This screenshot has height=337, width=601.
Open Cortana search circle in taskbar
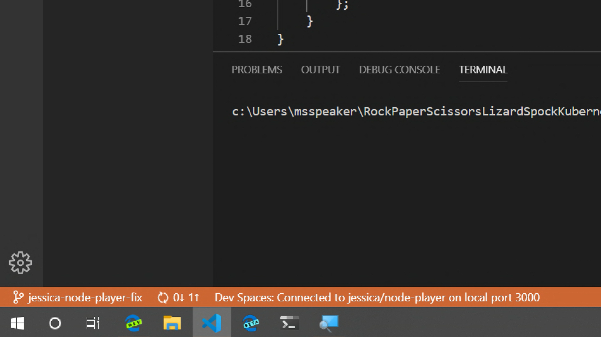(x=55, y=323)
